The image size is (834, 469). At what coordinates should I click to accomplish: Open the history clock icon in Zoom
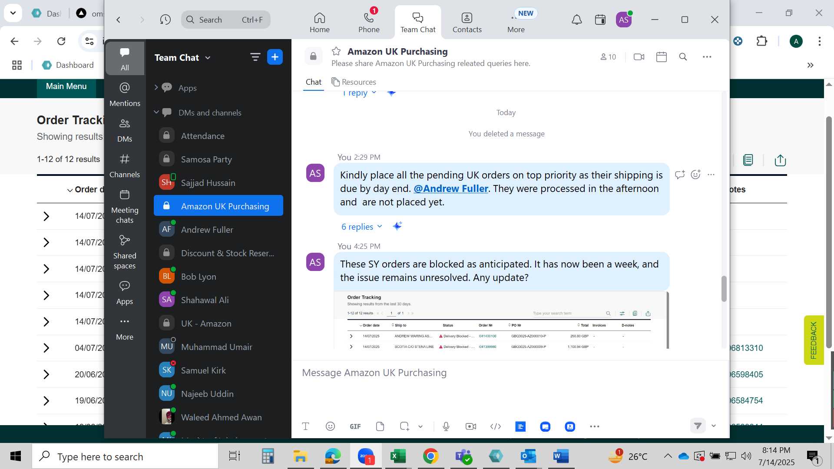[x=165, y=20]
